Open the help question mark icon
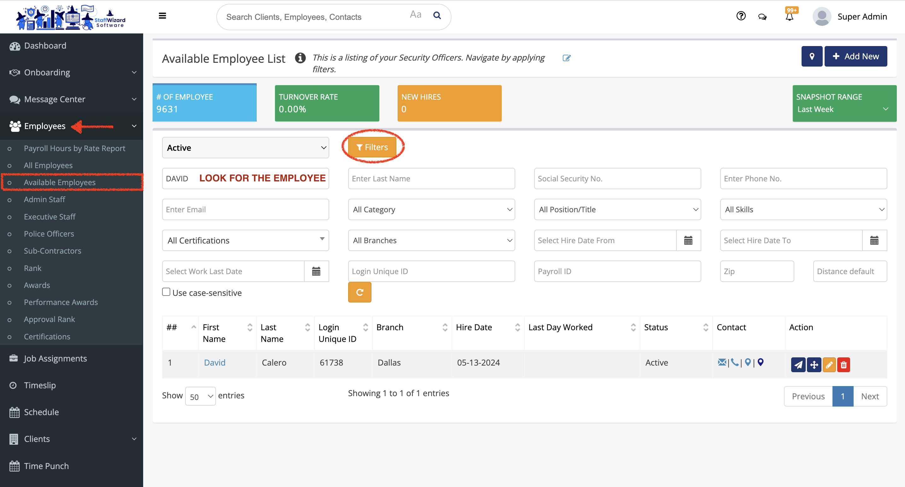 [x=741, y=16]
